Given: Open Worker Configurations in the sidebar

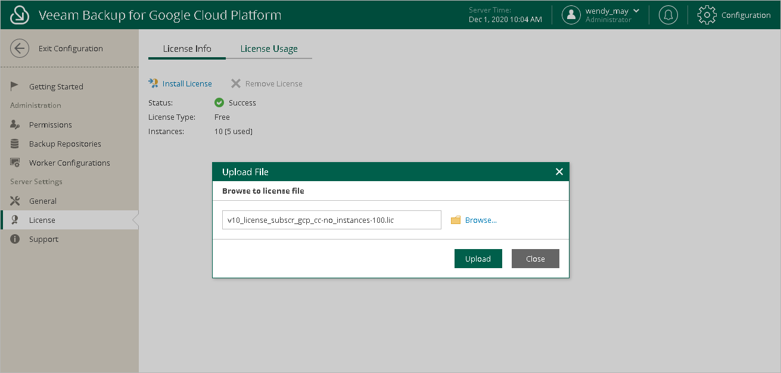Looking at the screenshot, I should [x=69, y=163].
